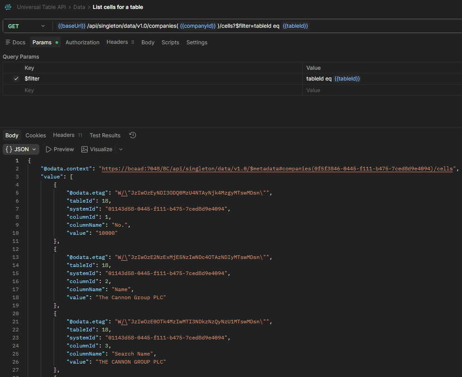The width and height of the screenshot is (462, 377).
Task: Select the response Body tab
Action: (12, 136)
